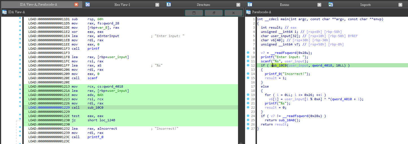Click qword_4018 in the pseudocode if statement
This screenshot has width=408, height=144.
click(x=322, y=65)
